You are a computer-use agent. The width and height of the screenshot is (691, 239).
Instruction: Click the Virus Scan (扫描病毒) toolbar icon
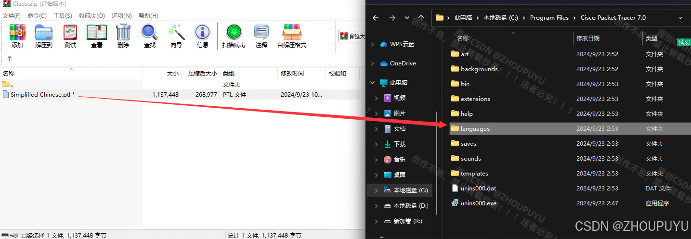pyautogui.click(x=234, y=36)
